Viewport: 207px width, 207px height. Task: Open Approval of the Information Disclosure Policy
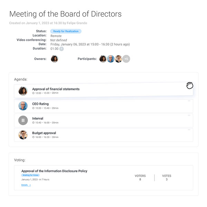(x=54, y=171)
